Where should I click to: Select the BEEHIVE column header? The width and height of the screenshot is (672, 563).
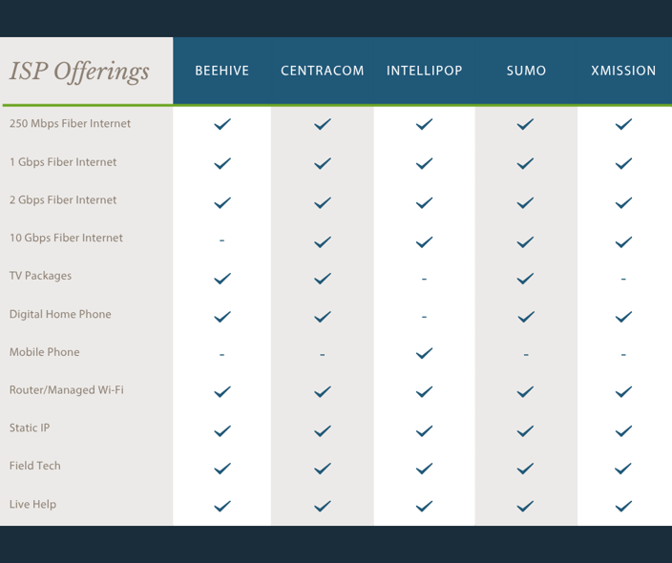222,72
